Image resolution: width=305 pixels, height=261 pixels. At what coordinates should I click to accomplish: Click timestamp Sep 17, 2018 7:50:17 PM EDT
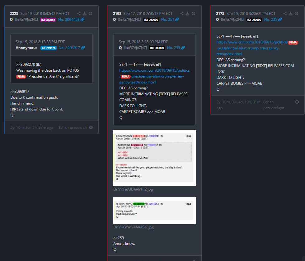coord(148,14)
